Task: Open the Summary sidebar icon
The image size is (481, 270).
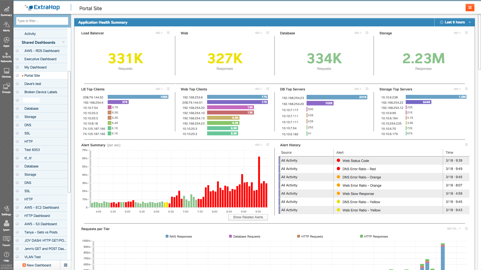Action: point(6,11)
